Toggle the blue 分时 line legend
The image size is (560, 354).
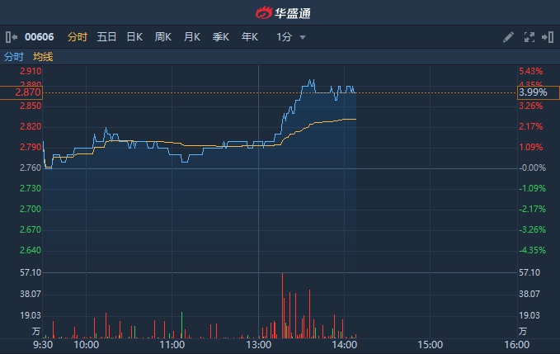coord(14,57)
